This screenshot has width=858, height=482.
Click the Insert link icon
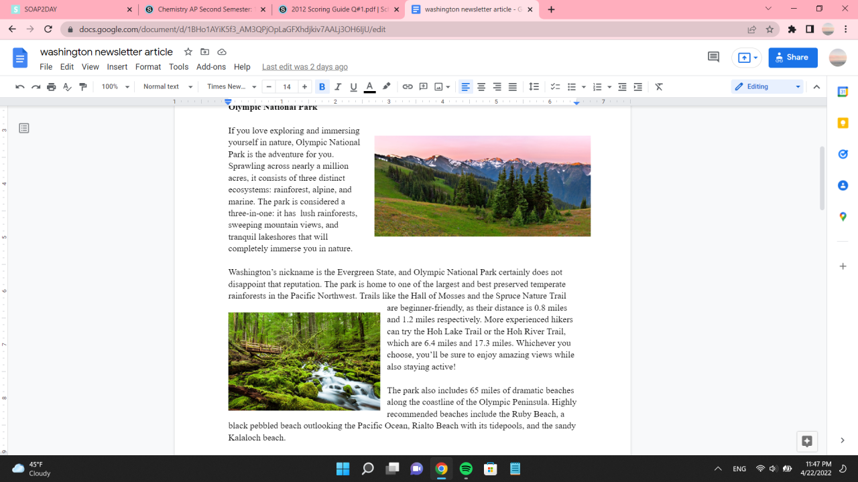click(x=407, y=87)
